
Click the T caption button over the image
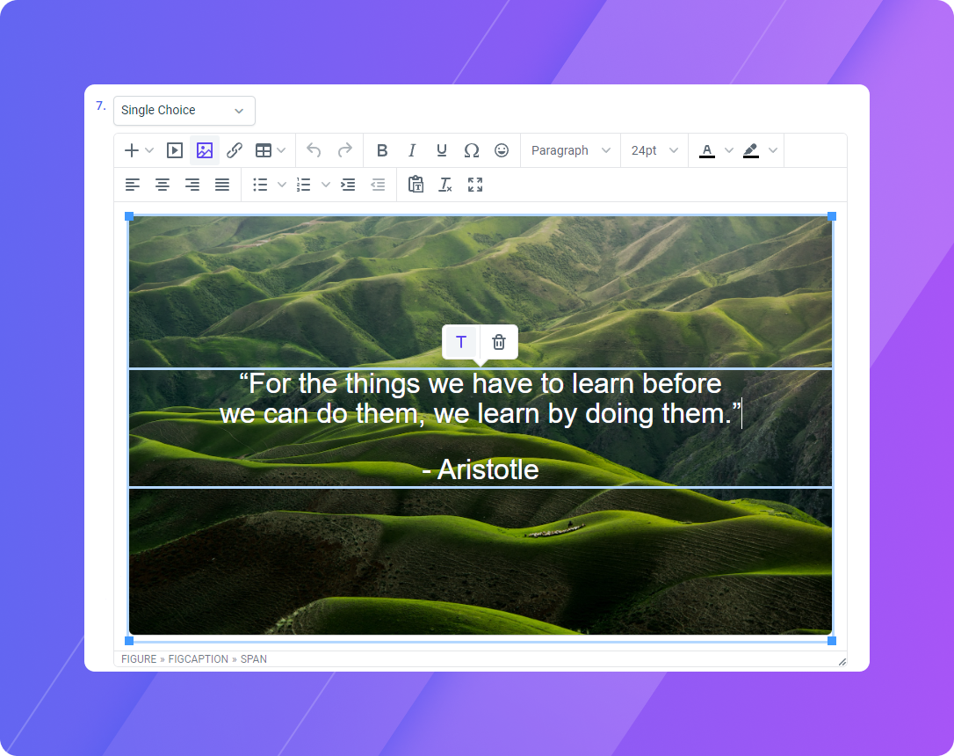point(460,342)
